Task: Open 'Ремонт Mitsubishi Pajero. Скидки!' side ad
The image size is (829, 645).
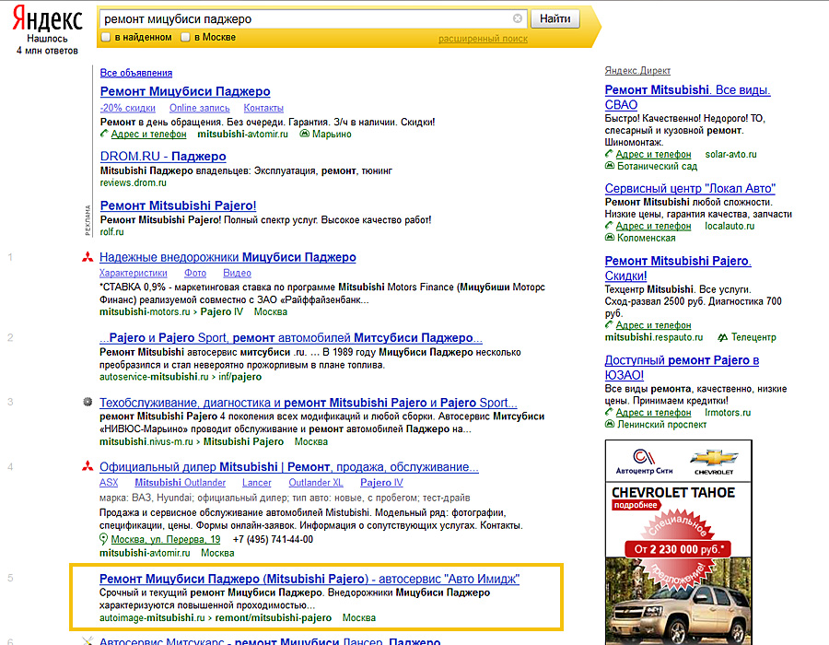Action: click(678, 268)
